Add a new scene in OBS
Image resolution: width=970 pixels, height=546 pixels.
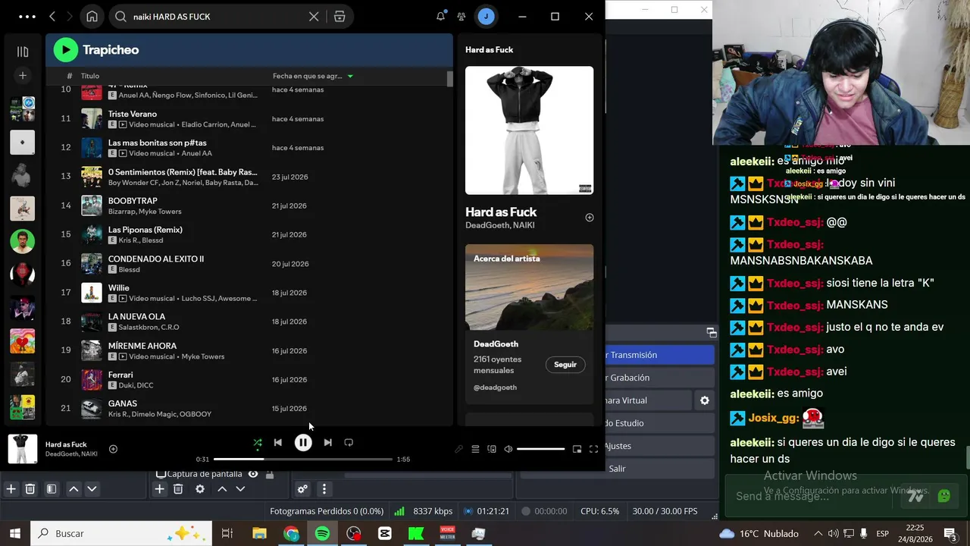tap(11, 489)
